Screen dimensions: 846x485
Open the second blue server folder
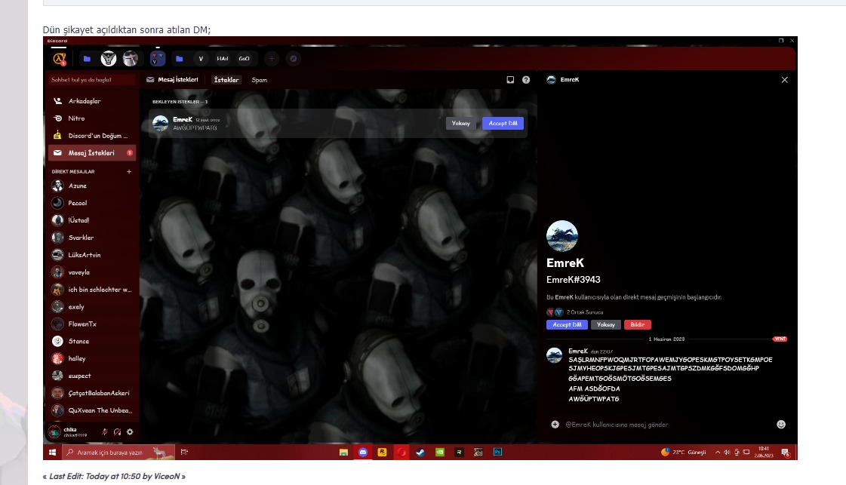[x=179, y=58]
